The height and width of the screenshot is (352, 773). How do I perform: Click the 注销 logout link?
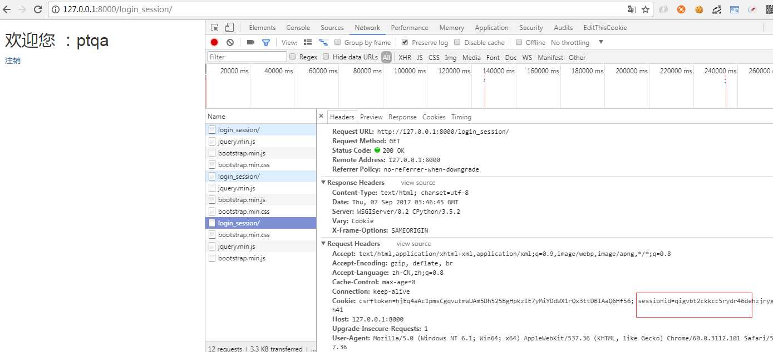pyautogui.click(x=12, y=61)
